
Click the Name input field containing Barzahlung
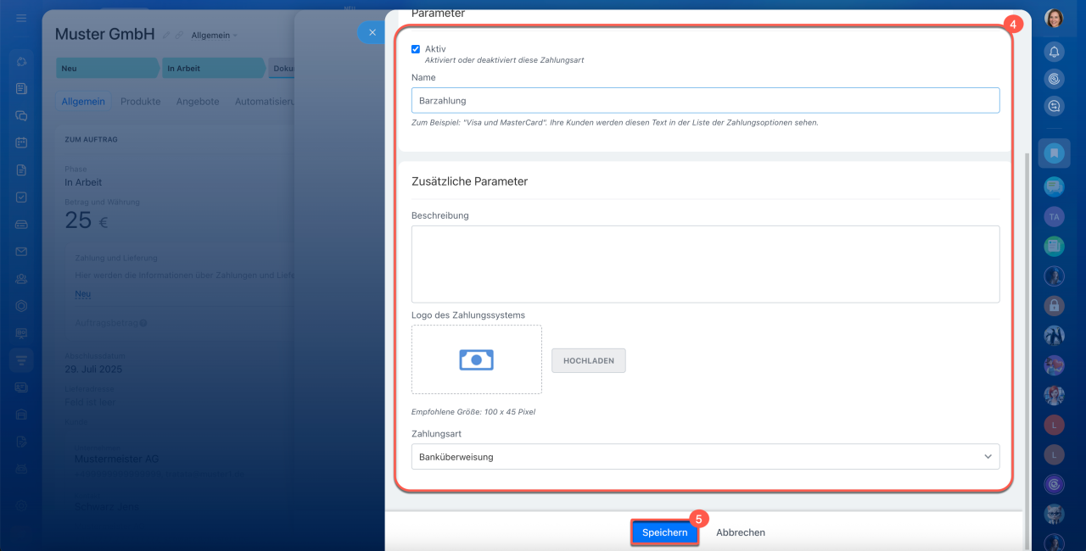705,101
